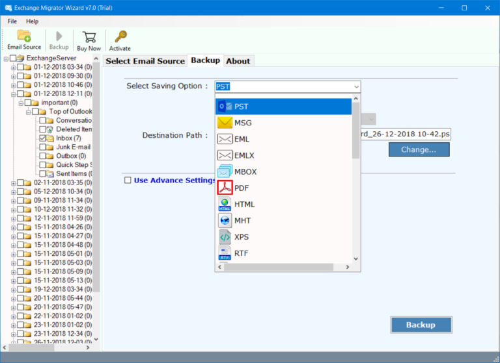
Task: Select the MSG yellow envelope icon
Action: tap(225, 123)
